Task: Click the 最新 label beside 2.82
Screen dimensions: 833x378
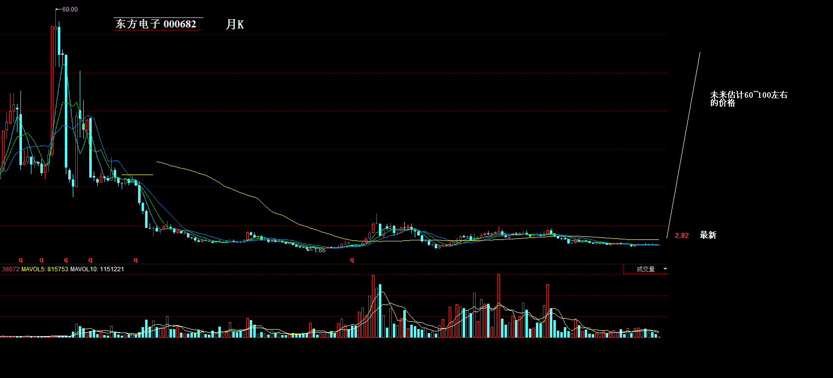Action: pos(708,235)
